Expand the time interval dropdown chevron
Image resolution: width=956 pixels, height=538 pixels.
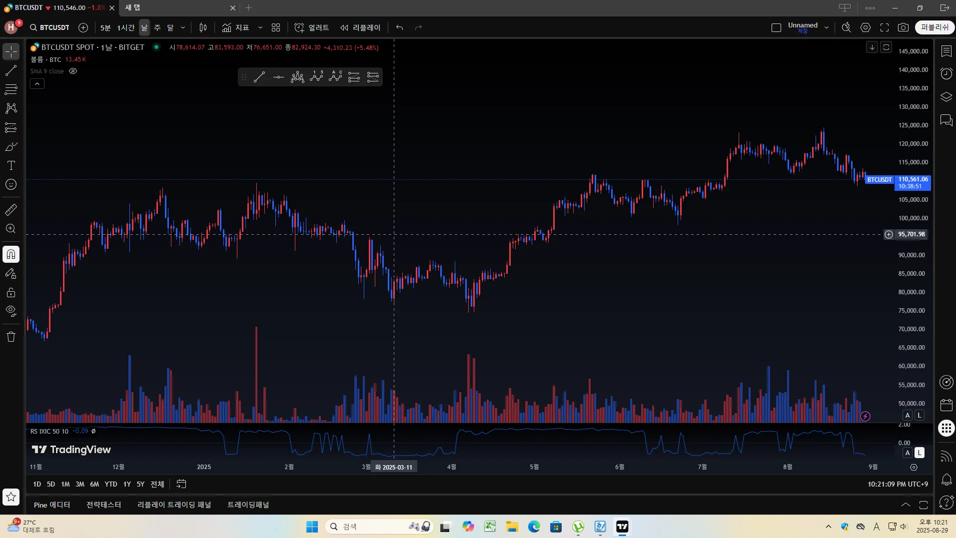click(x=183, y=27)
